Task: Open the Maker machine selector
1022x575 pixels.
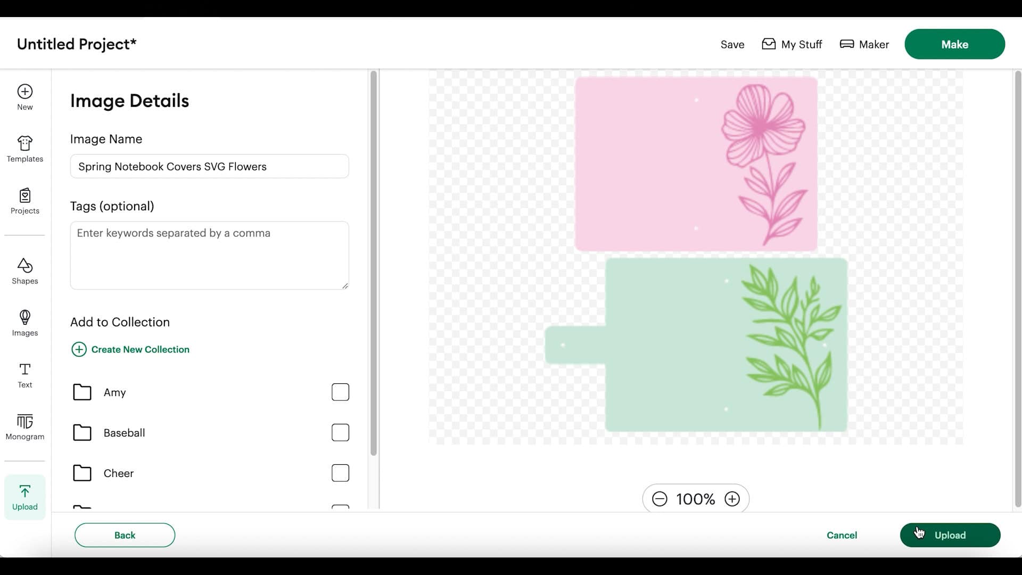Action: click(x=864, y=44)
